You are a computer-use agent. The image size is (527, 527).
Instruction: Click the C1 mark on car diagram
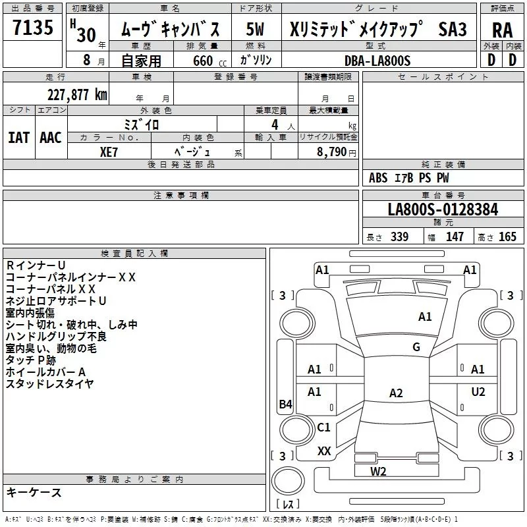(323, 427)
